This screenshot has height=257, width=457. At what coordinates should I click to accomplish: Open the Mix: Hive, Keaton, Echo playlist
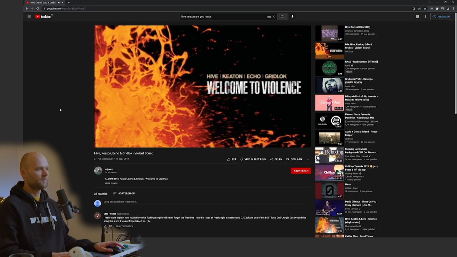coord(358,46)
